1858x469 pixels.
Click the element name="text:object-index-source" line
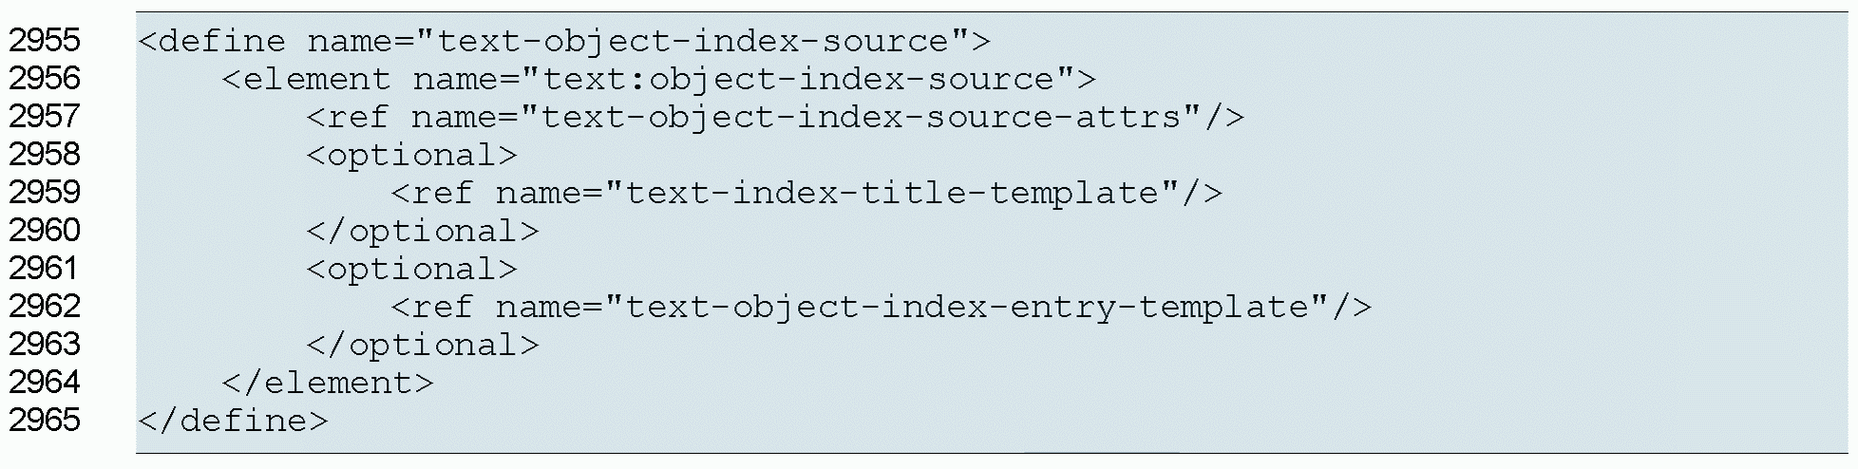(658, 79)
